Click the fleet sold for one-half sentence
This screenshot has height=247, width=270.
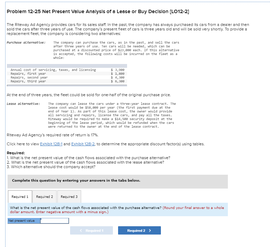point(89,95)
